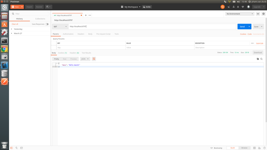This screenshot has height=150, width=267.
Task: Click the Clear all history link
Action: [15, 24]
